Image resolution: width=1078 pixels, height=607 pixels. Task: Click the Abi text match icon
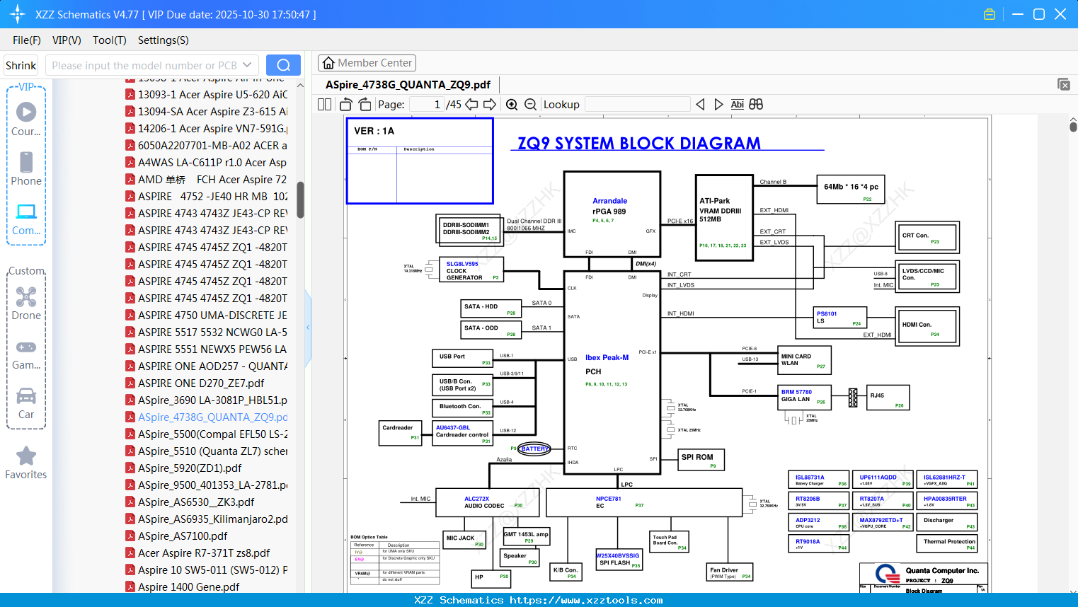pyautogui.click(x=737, y=104)
